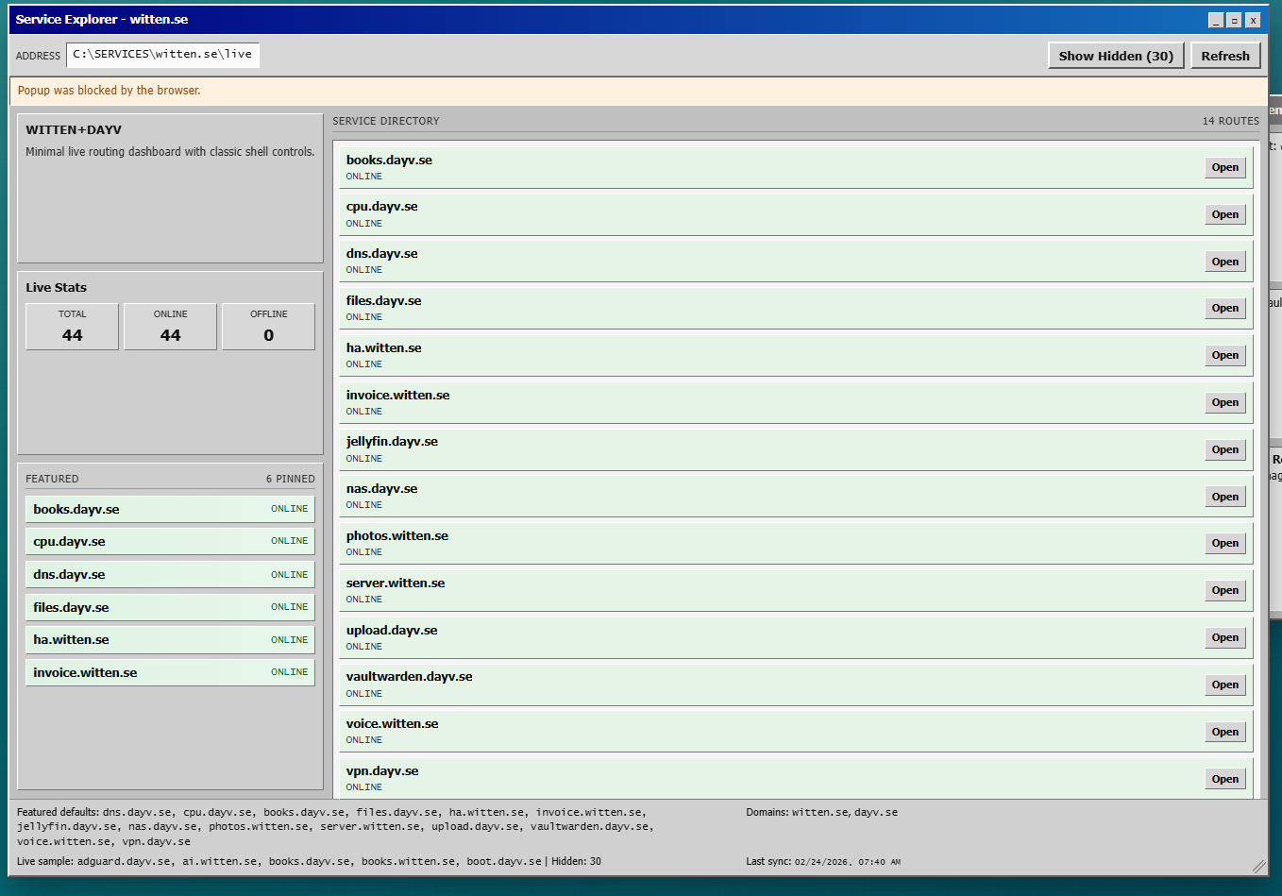
Task: Click Open next to photos.witten.se
Action: point(1224,543)
